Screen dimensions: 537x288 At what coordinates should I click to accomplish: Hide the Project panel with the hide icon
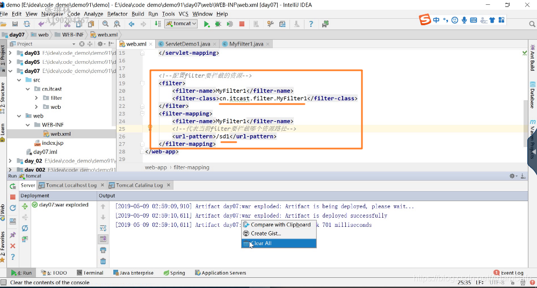tap(111, 44)
